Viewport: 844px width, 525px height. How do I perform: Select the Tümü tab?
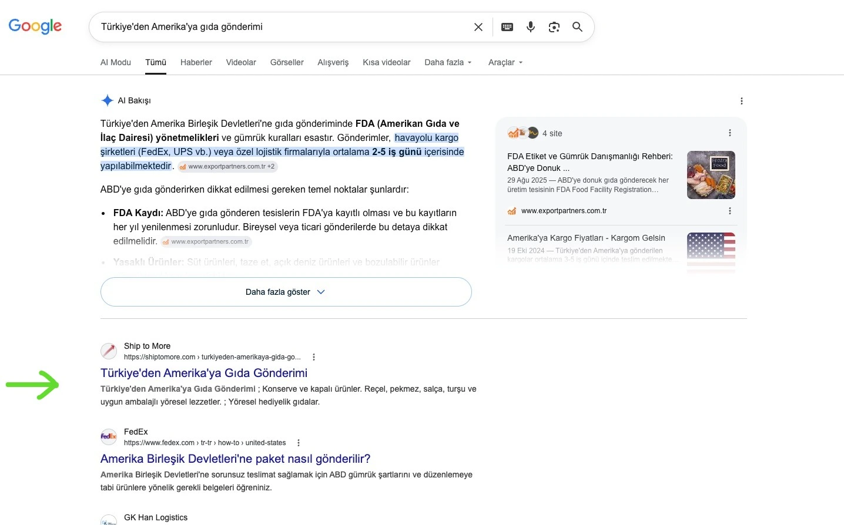tap(156, 62)
